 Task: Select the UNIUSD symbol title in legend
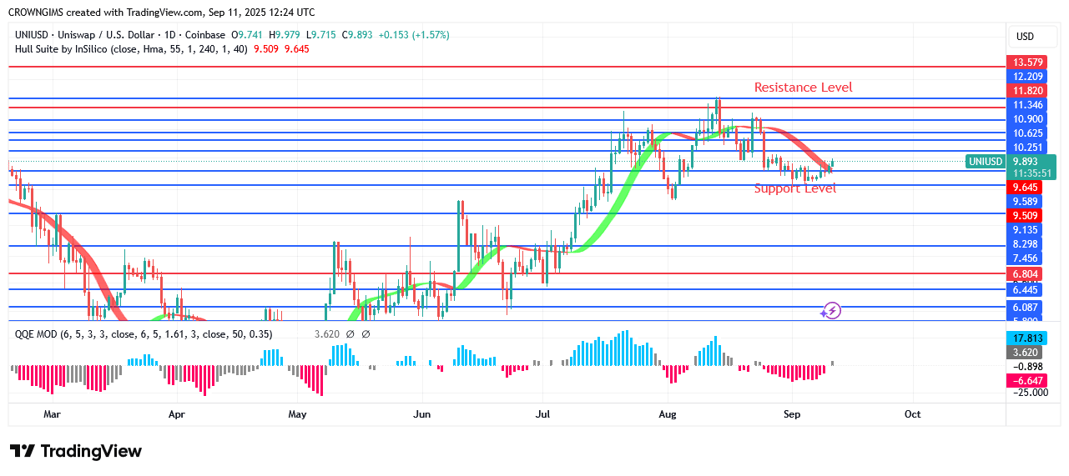pyautogui.click(x=120, y=35)
